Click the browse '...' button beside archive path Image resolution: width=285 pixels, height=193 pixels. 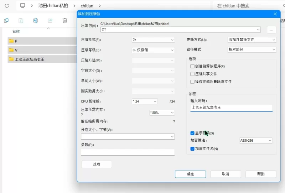tap(271, 30)
